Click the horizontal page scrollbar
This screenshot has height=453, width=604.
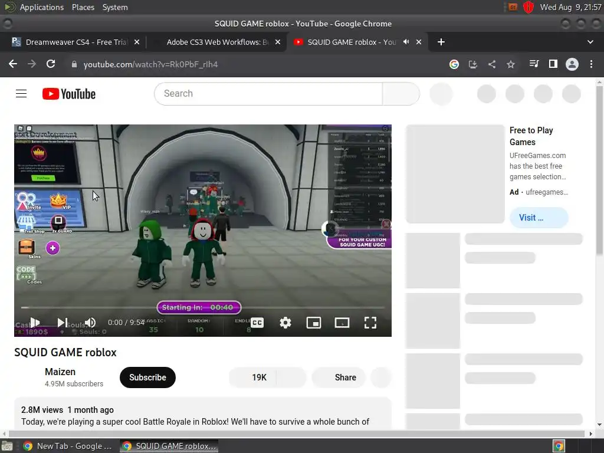pyautogui.click(x=297, y=434)
